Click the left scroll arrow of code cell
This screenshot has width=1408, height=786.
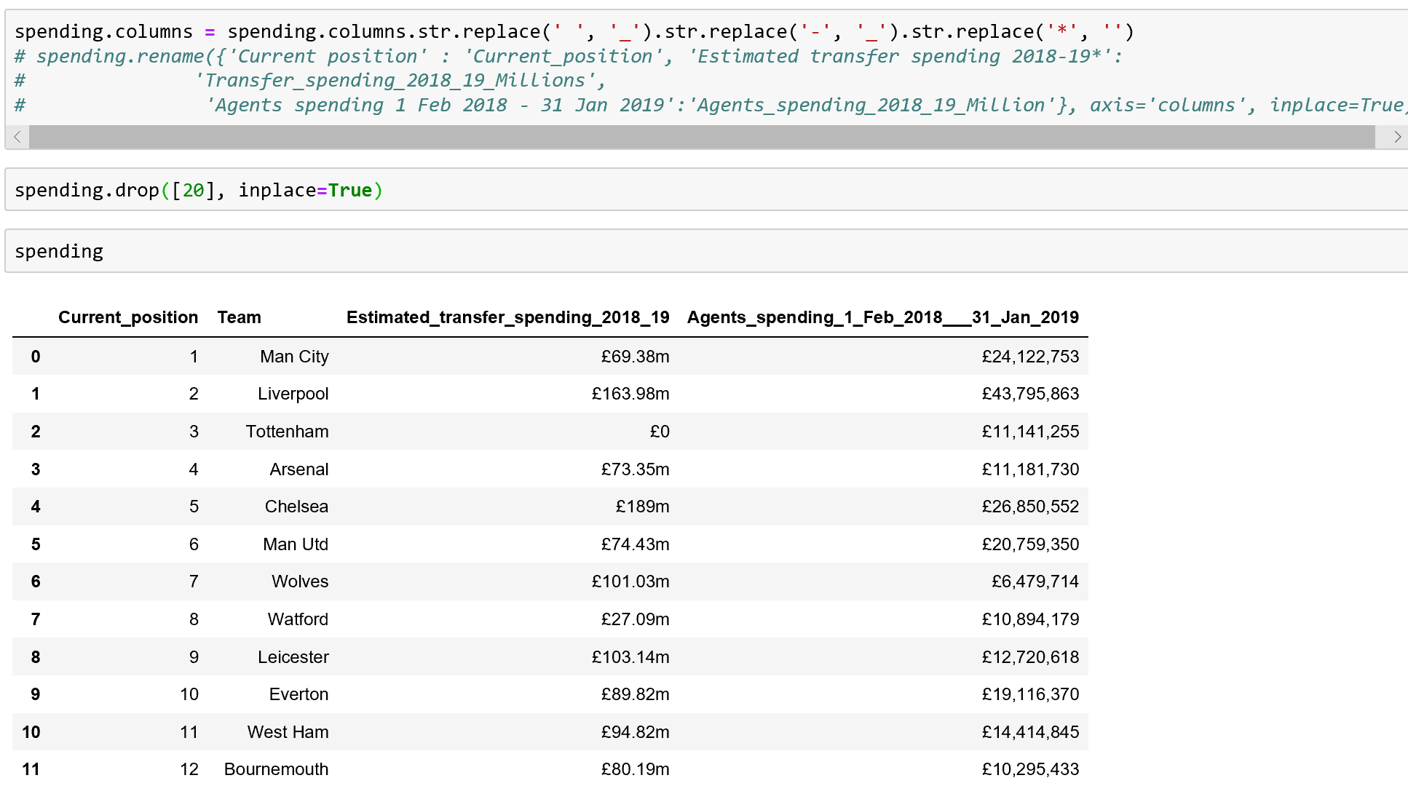coord(17,137)
